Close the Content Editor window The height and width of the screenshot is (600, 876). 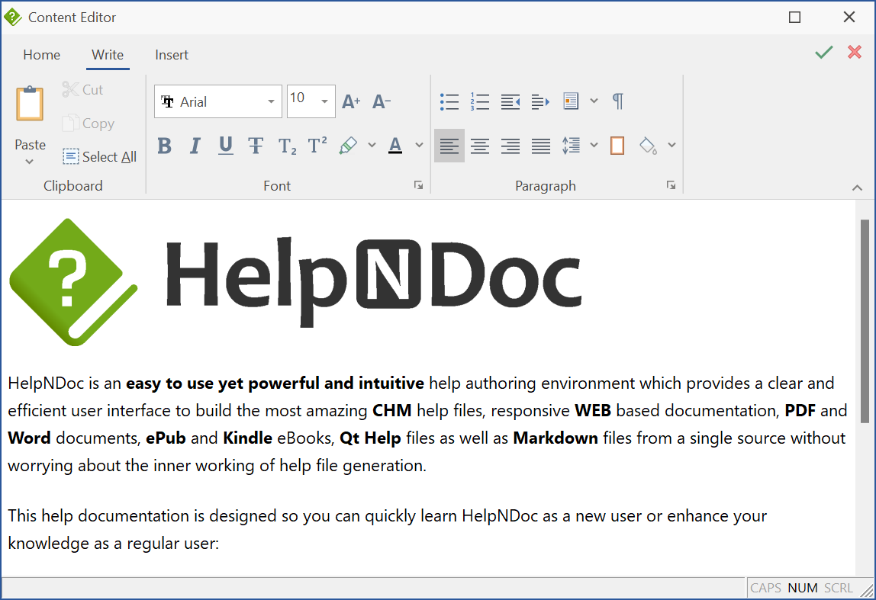coord(849,18)
